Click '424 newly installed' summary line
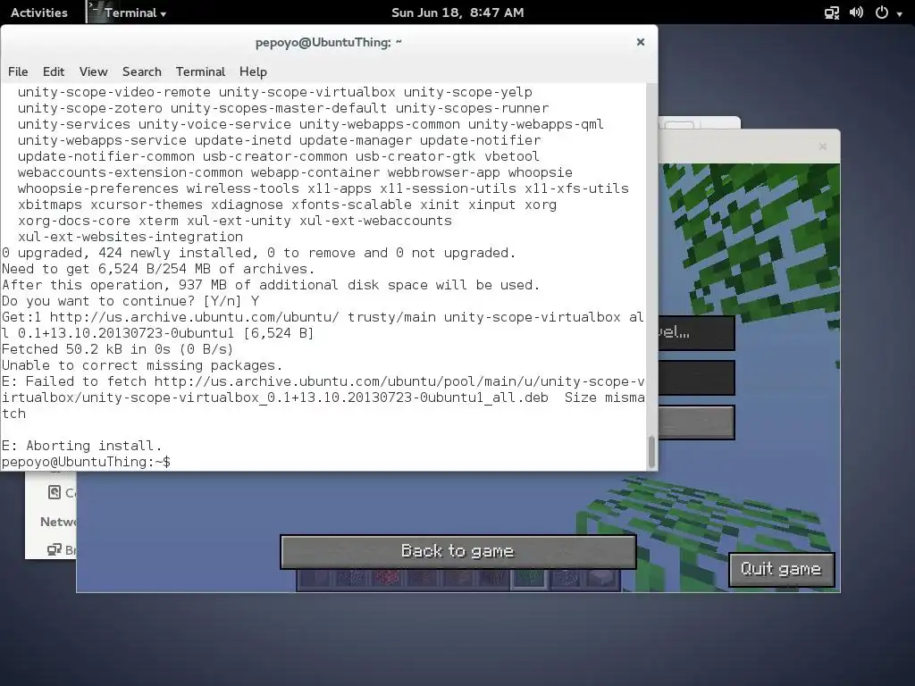This screenshot has height=686, width=915. click(258, 253)
